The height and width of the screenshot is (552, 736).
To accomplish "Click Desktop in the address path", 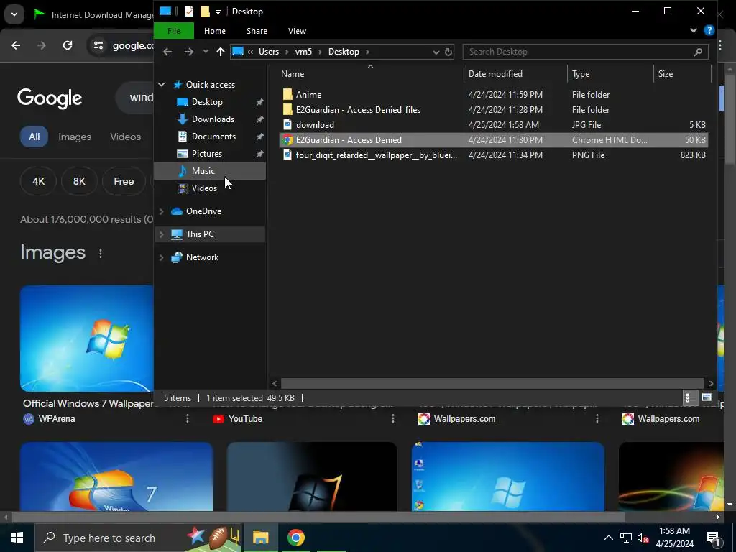I will point(344,52).
